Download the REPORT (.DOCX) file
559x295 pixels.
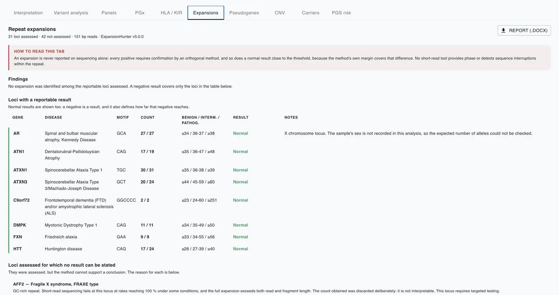pyautogui.click(x=524, y=30)
